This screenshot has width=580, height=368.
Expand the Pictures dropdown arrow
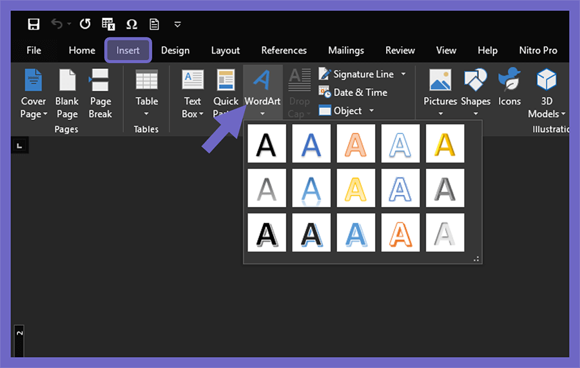(x=441, y=113)
